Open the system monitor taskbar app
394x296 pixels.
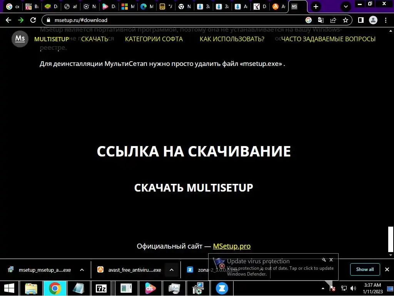[174, 288]
